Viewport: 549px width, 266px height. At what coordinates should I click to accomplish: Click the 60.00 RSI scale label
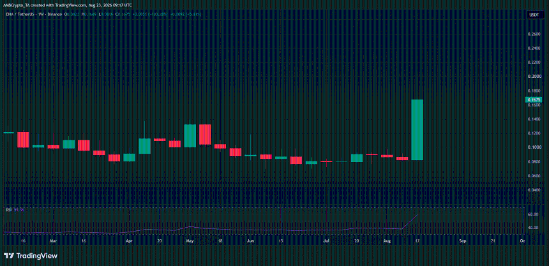click(x=534, y=214)
